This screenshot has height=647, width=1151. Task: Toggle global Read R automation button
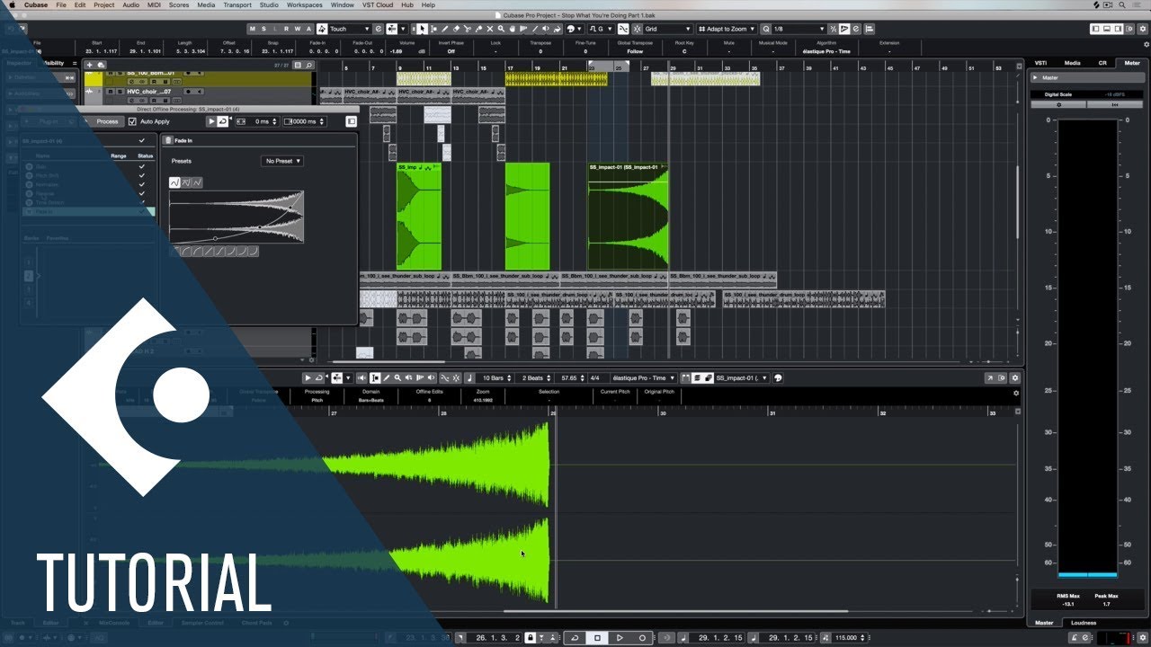click(x=286, y=29)
